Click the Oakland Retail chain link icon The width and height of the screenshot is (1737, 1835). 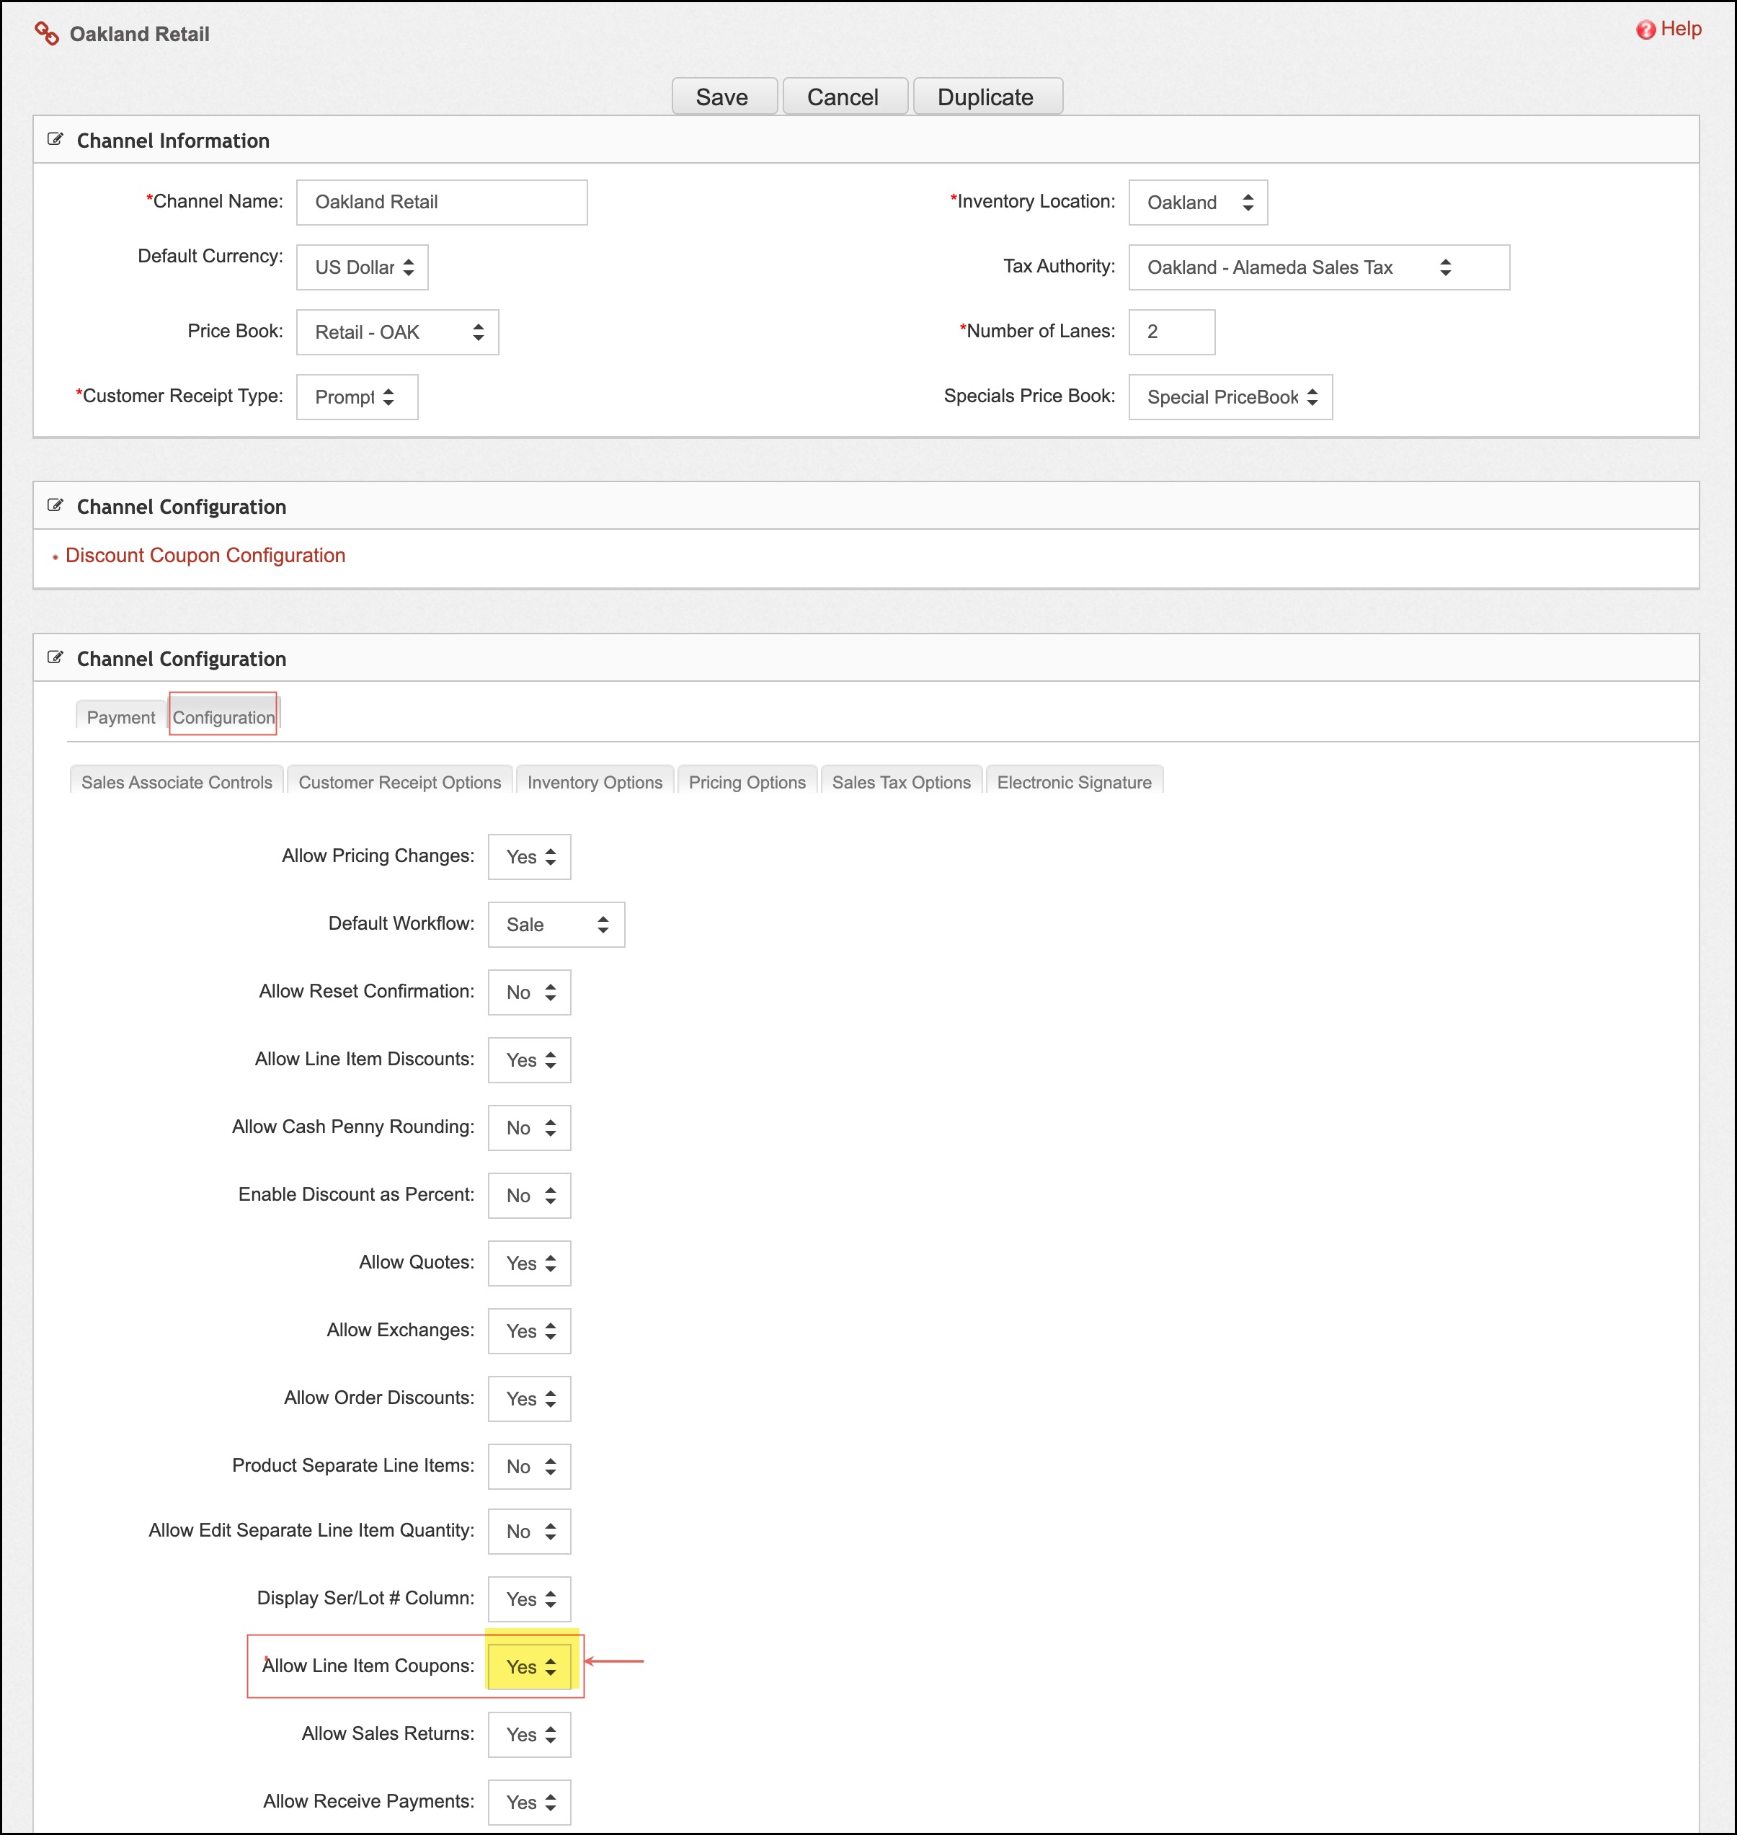tap(46, 33)
